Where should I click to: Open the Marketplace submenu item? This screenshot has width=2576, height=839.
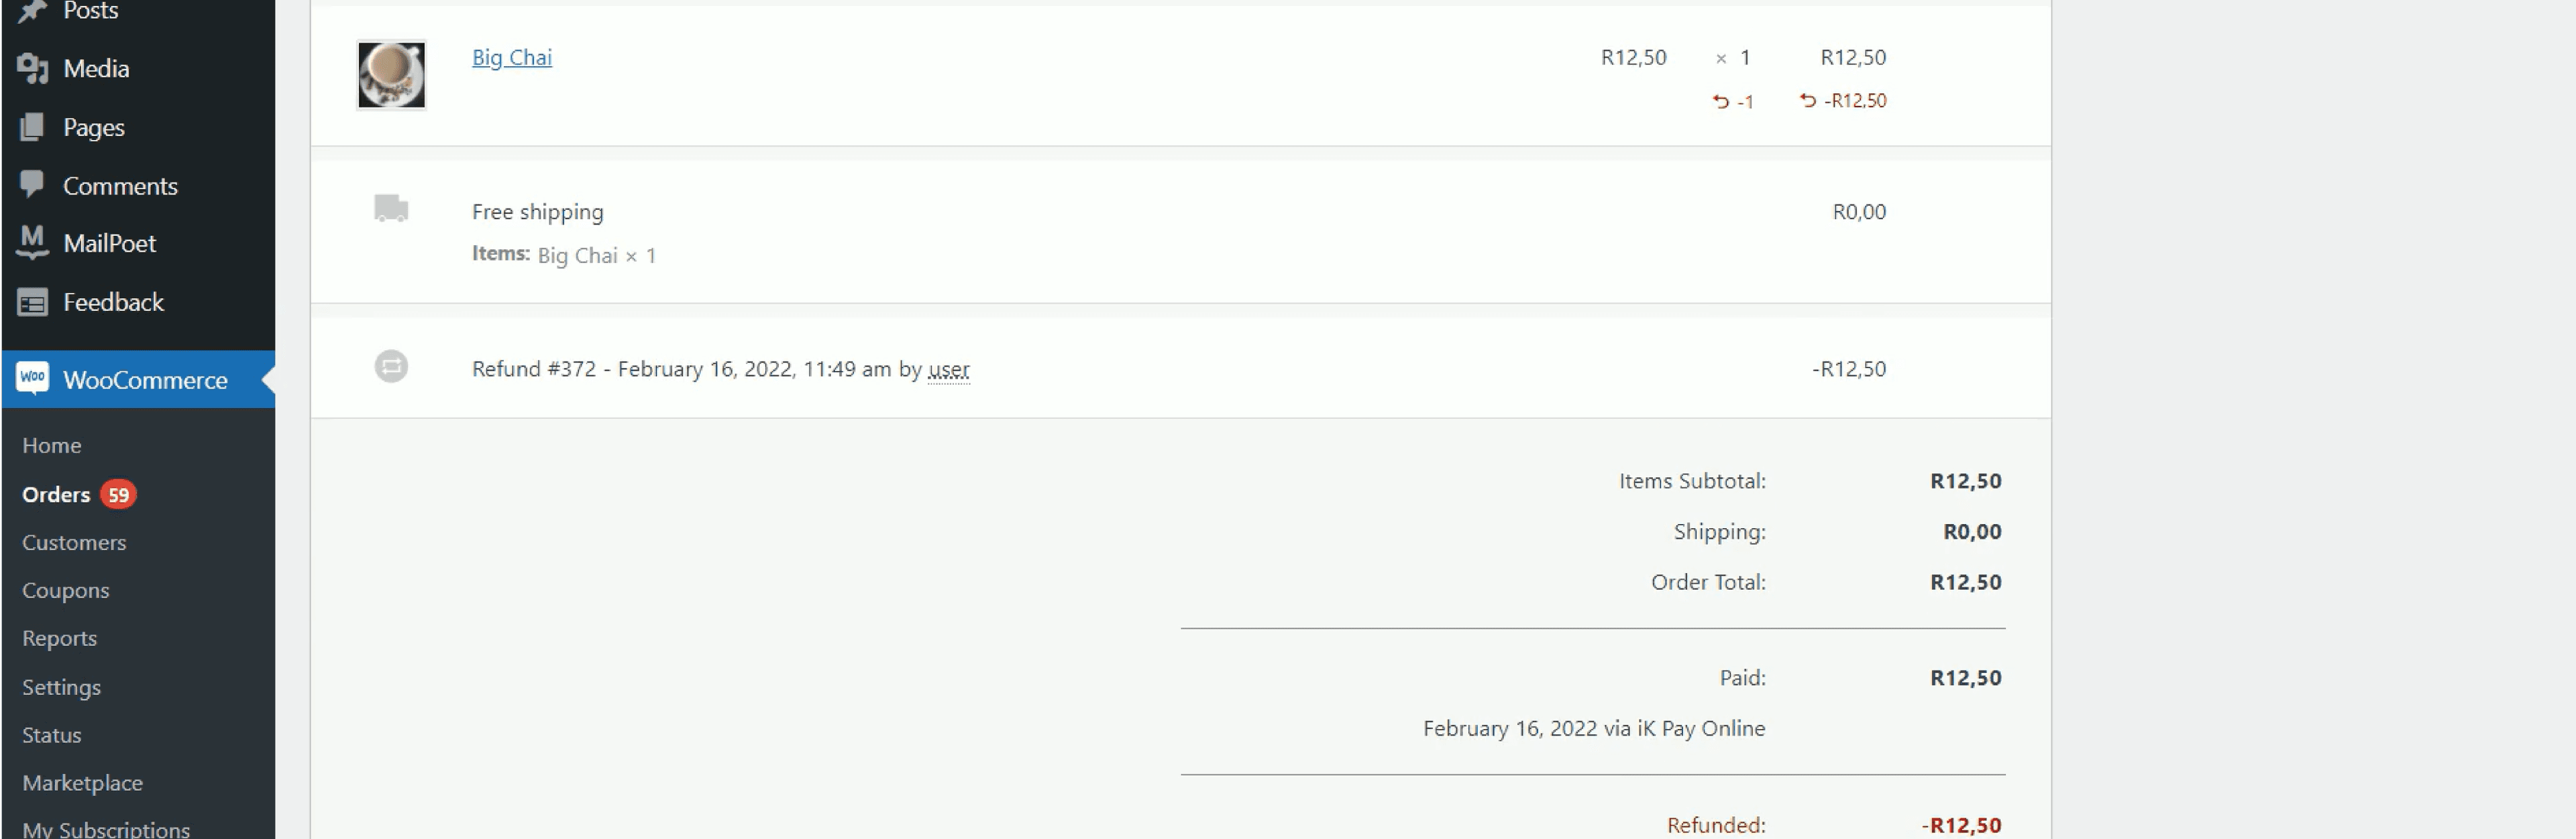pyautogui.click(x=82, y=783)
